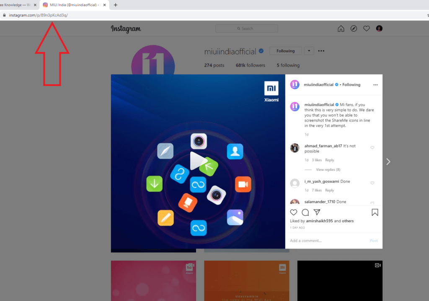This screenshot has height=301, width=429.
Task: Open the activity heart icon in header
Action: 366,29
